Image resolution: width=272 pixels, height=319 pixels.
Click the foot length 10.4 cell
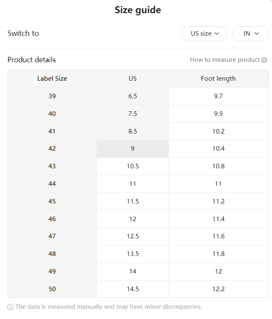[218, 149]
